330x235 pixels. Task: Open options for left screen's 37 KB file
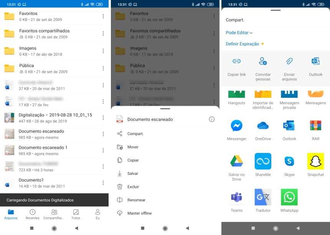pos(103,85)
